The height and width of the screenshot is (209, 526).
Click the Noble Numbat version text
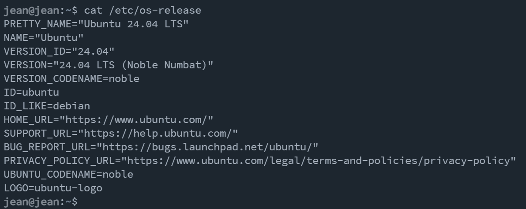click(164, 65)
